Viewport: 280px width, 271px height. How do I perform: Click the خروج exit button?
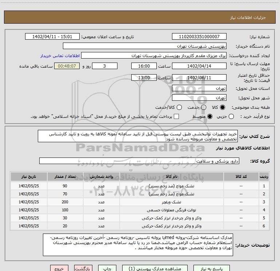coord(59,268)
